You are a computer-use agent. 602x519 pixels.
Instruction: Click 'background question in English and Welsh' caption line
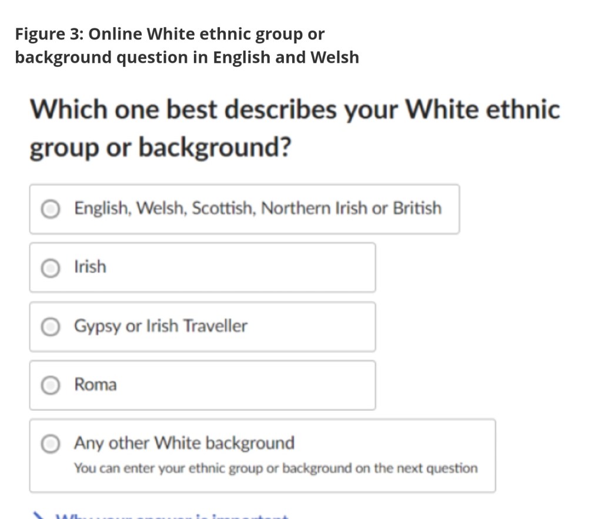click(x=186, y=58)
